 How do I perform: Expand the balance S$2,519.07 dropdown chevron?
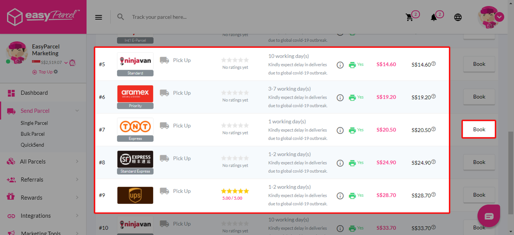point(66,63)
